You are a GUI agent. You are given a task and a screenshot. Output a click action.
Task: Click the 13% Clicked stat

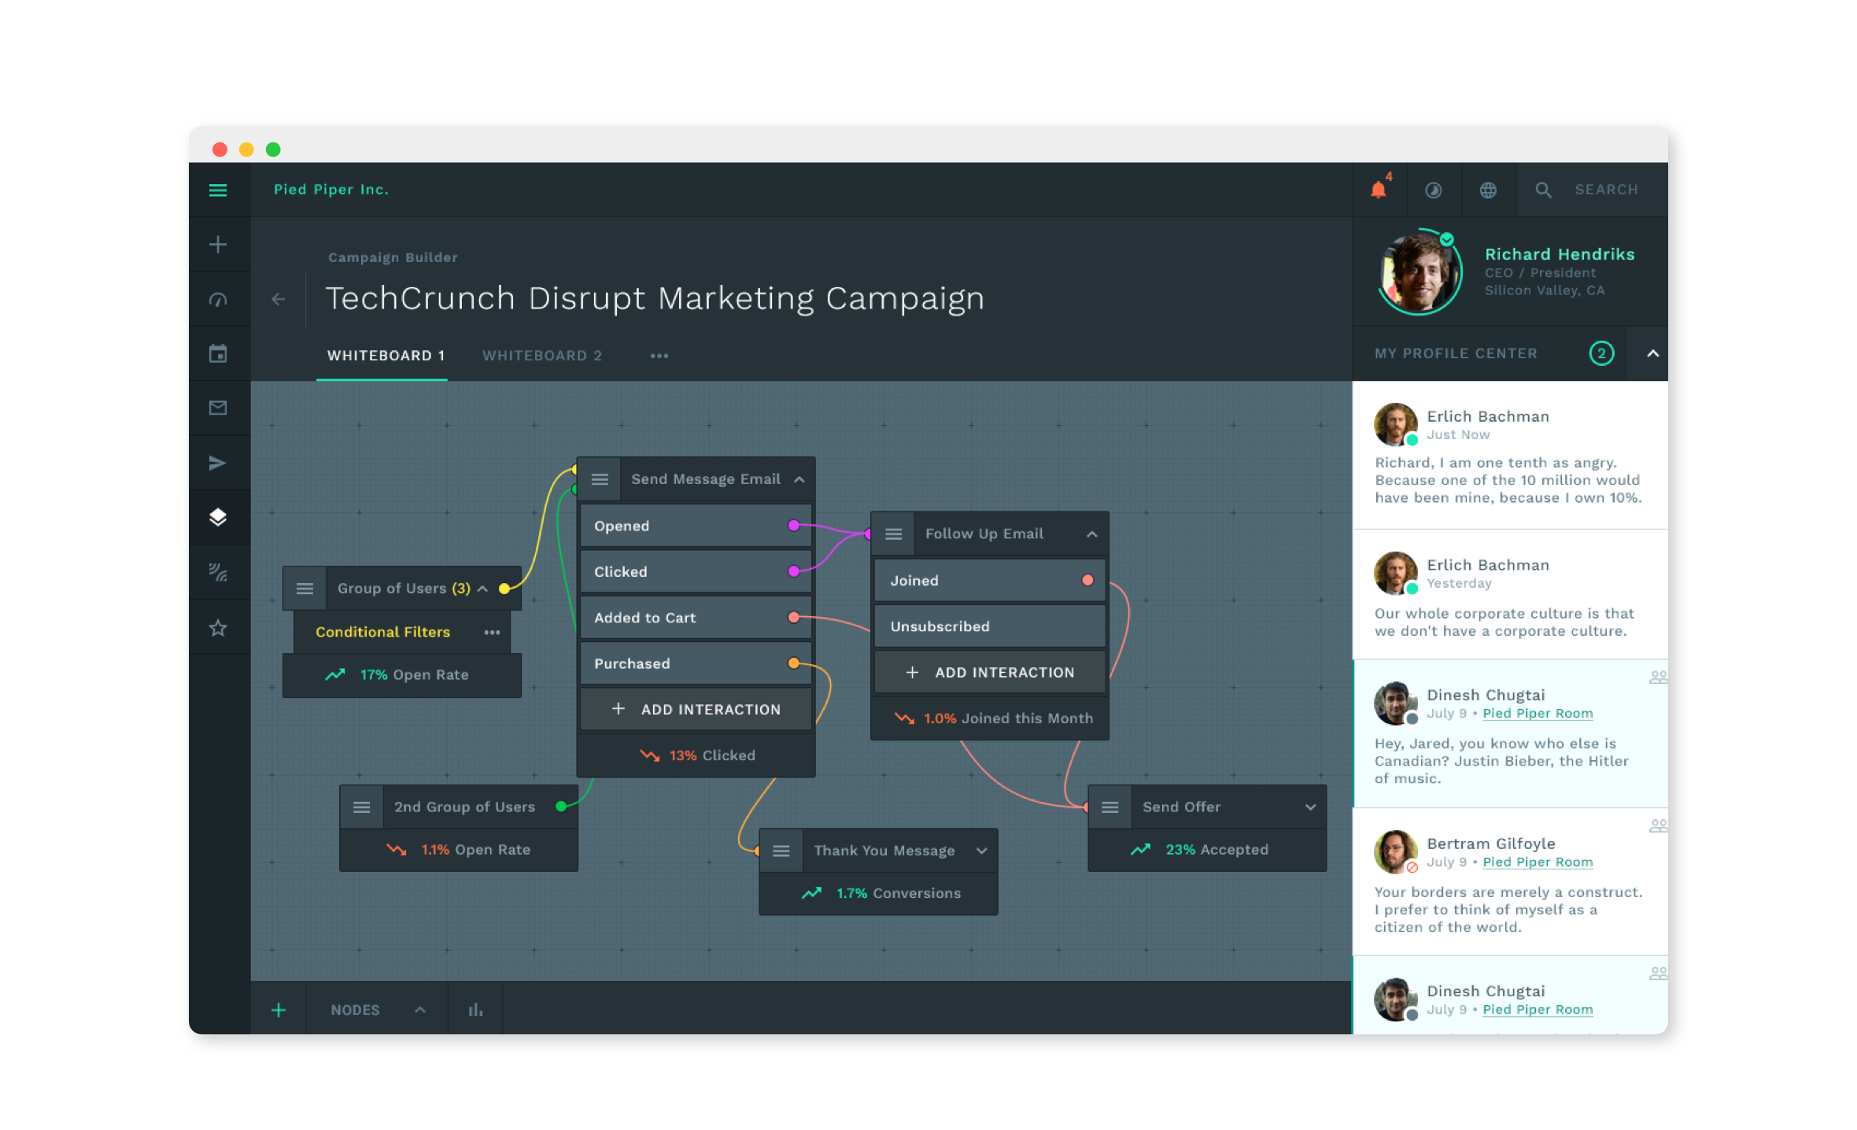696,755
